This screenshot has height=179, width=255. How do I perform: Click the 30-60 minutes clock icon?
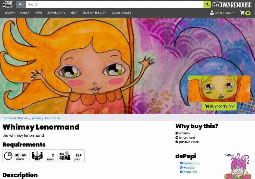(x=8, y=156)
